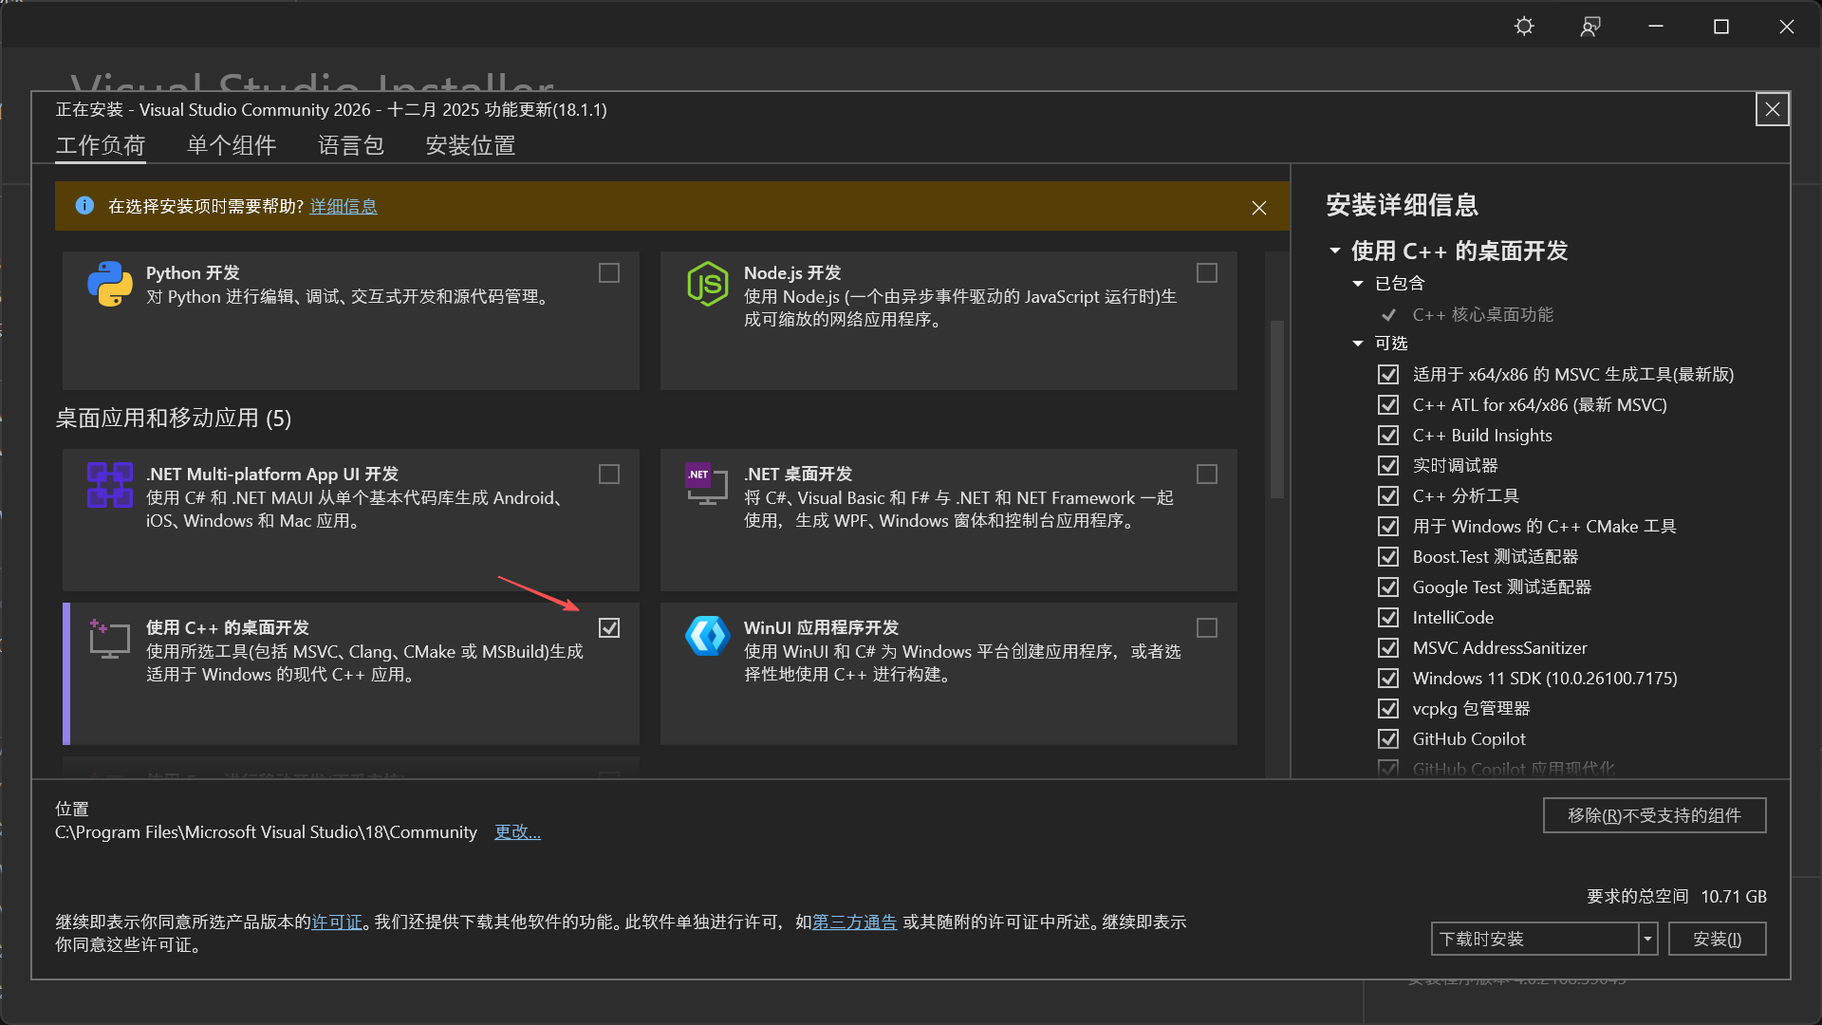The height and width of the screenshot is (1025, 1822).
Task: Open the 下载时安装 dropdown arrow
Action: point(1648,940)
